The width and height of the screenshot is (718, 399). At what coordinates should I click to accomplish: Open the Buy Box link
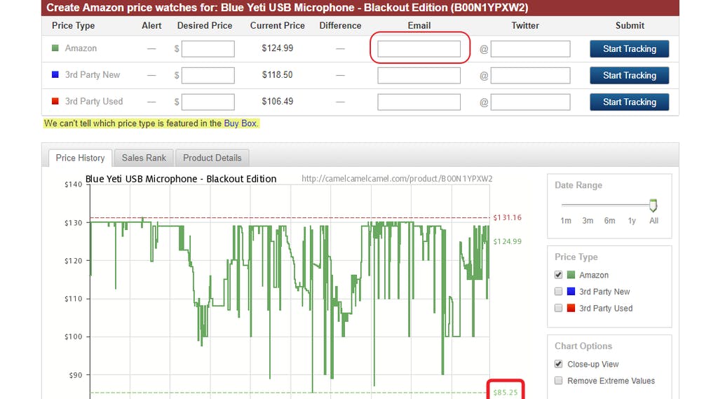point(240,123)
